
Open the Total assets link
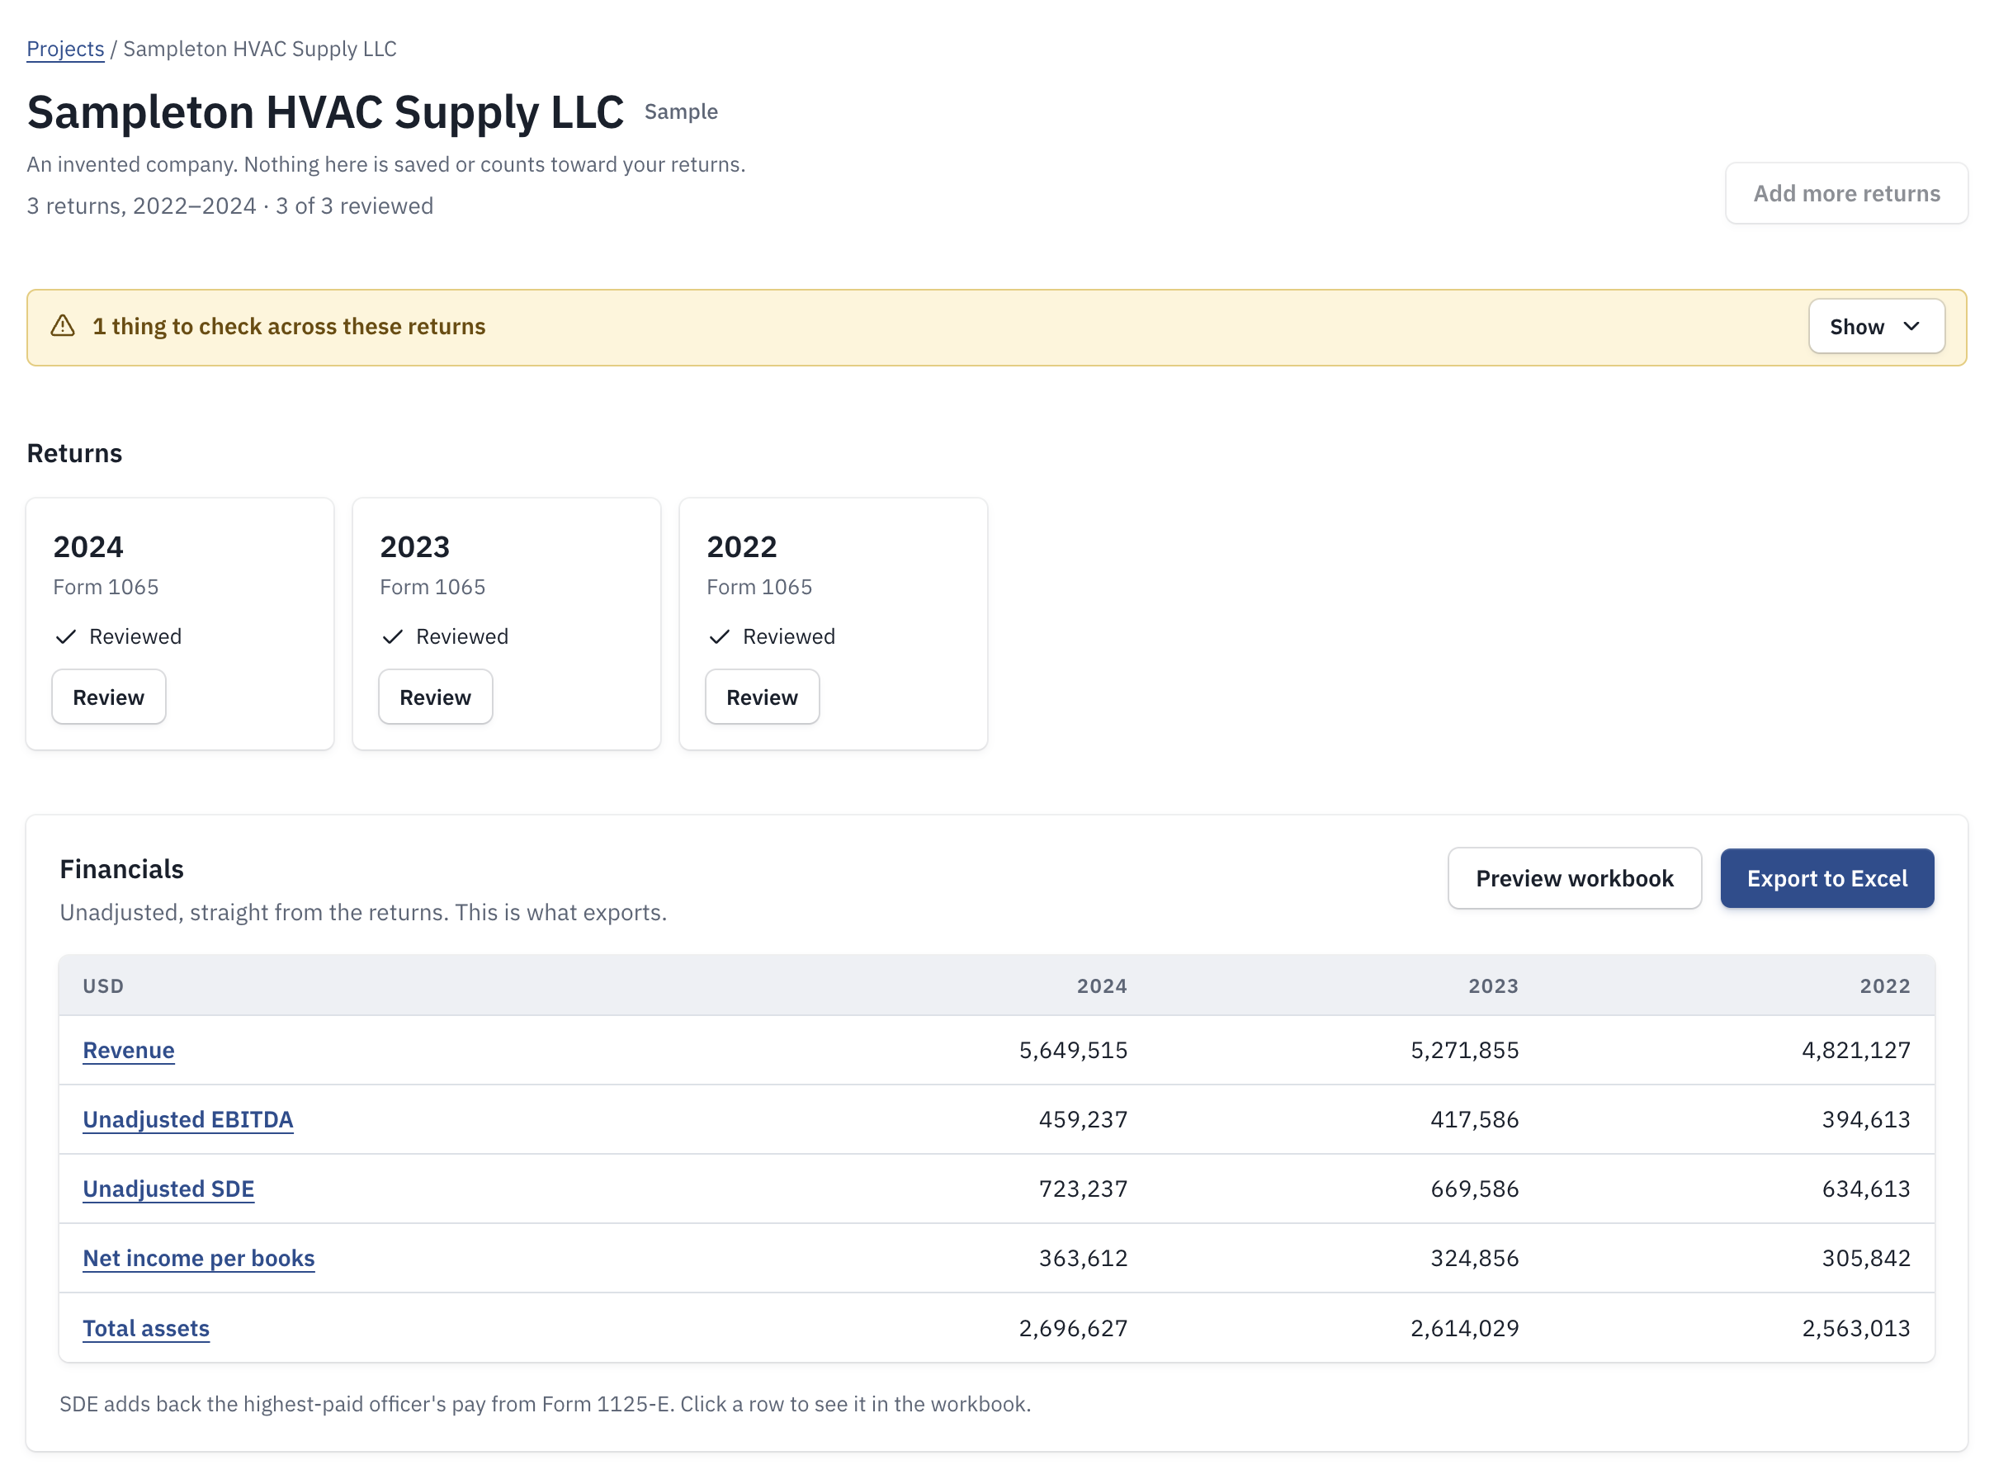tap(146, 1328)
